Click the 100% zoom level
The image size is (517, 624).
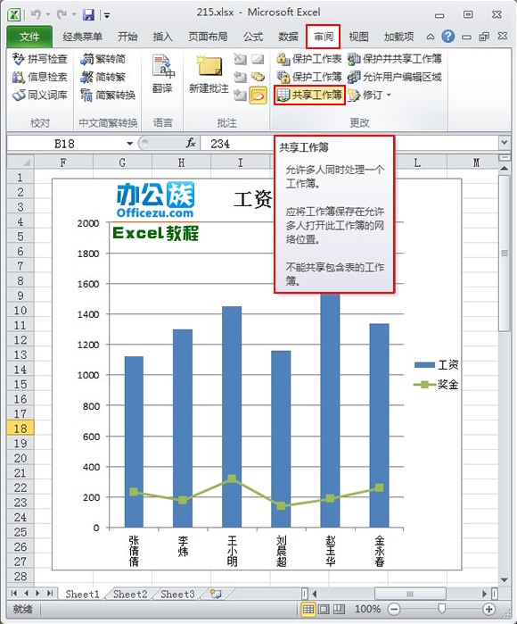pyautogui.click(x=367, y=609)
